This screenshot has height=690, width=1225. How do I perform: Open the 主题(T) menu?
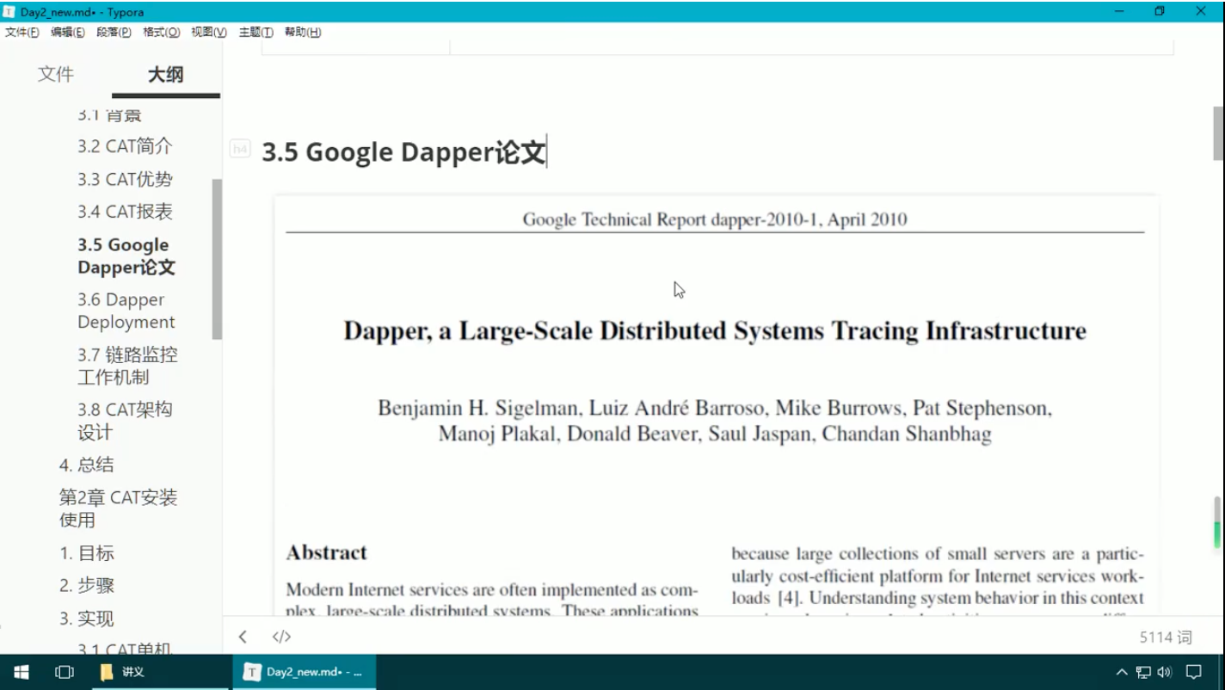[x=255, y=32]
